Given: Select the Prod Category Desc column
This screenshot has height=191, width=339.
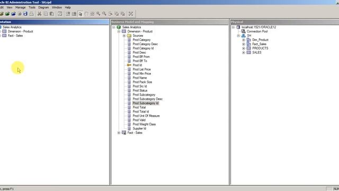Looking at the screenshot, I should 145,44.
